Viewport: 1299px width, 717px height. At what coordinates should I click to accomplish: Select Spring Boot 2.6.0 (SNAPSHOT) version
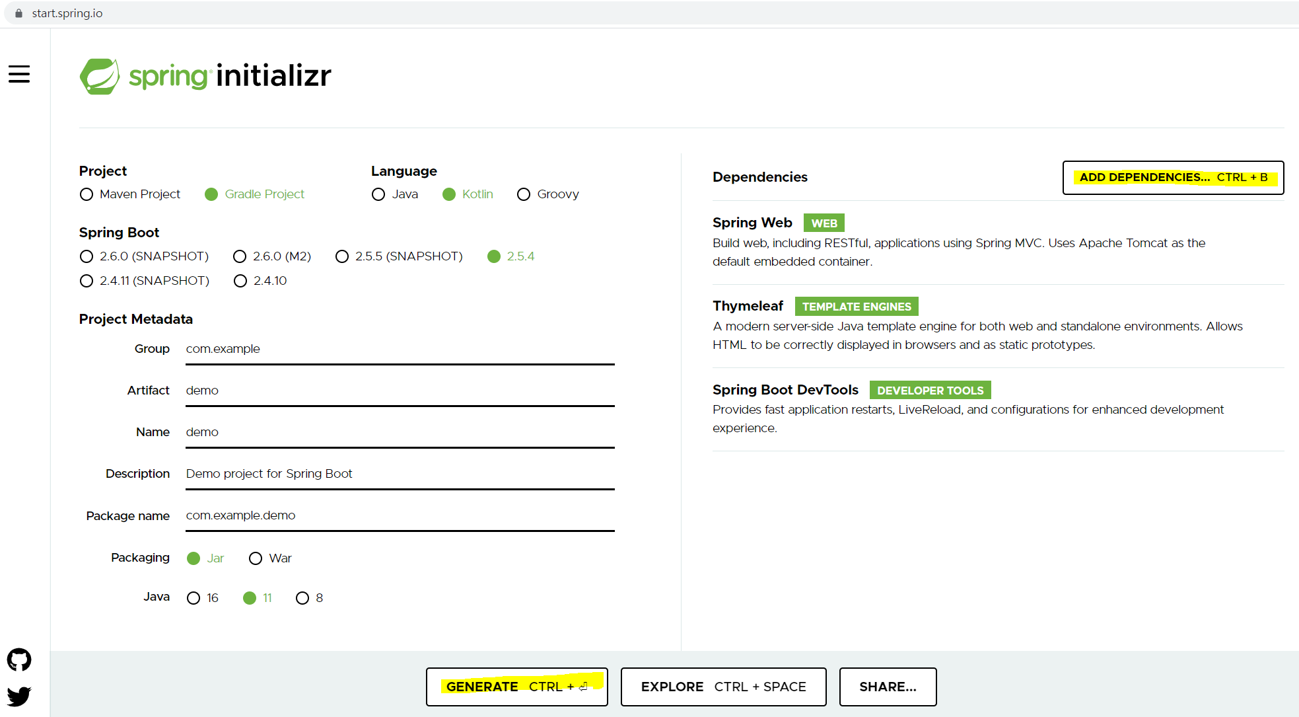pos(87,256)
